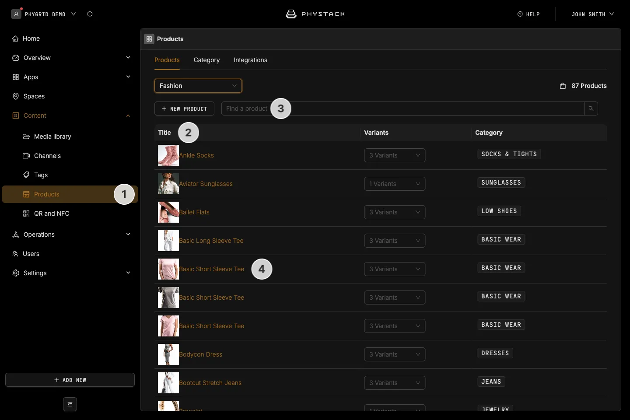Click the Tags icon in sidebar
The width and height of the screenshot is (630, 420).
(x=26, y=175)
